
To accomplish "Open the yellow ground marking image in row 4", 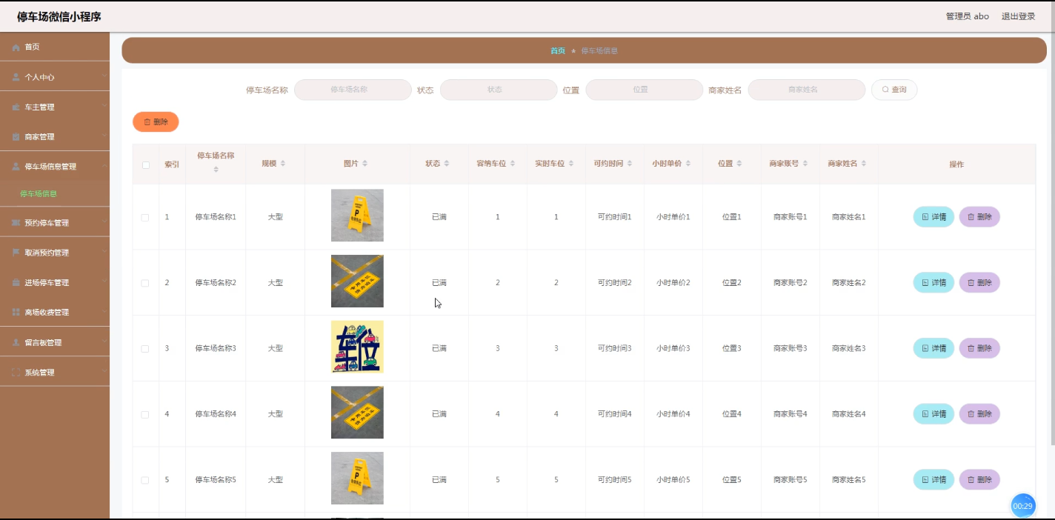I will pyautogui.click(x=357, y=413).
